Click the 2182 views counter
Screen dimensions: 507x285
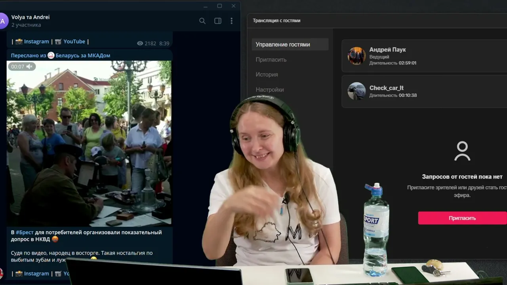(147, 44)
